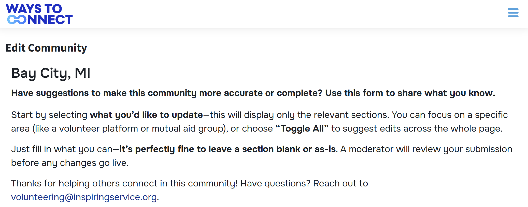The width and height of the screenshot is (528, 207).
Task: Click the "Have questions? Reach out to" text
Action: pyautogui.click(x=304, y=184)
